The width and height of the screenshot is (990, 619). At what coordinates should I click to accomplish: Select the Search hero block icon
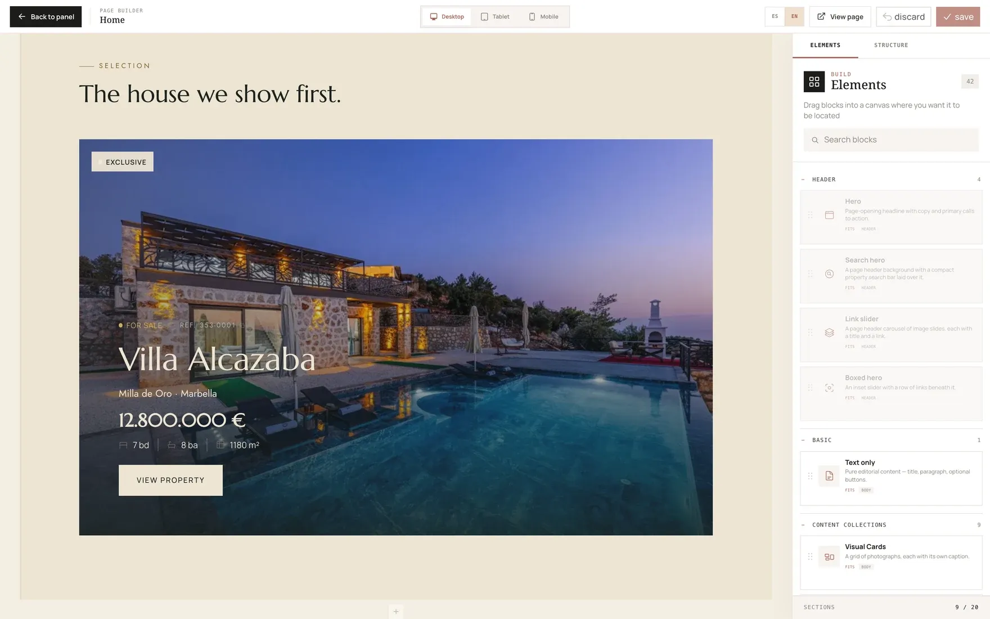(x=829, y=274)
